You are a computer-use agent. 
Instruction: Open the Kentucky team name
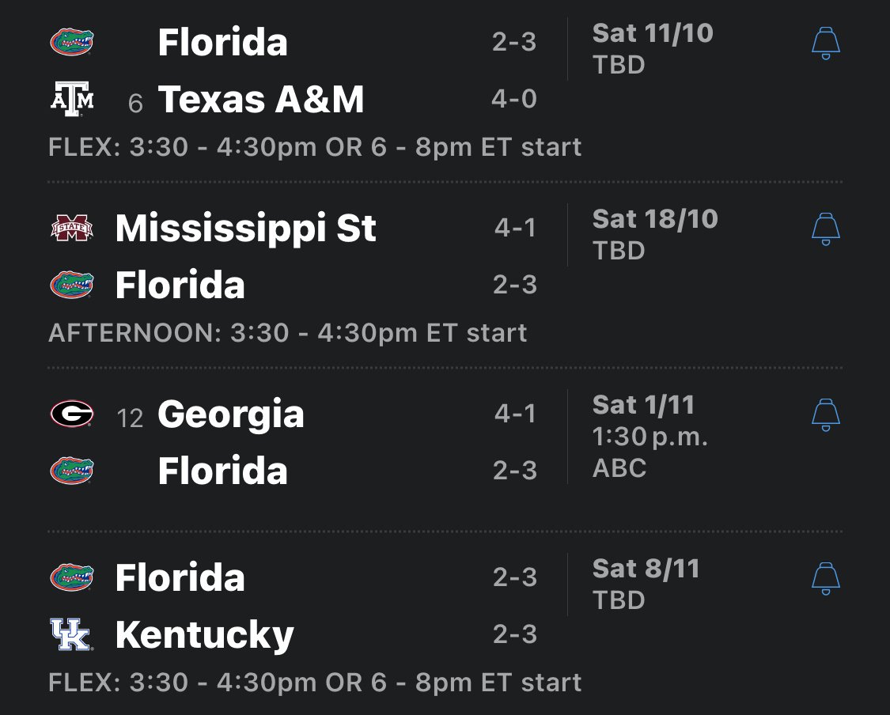coord(204,634)
